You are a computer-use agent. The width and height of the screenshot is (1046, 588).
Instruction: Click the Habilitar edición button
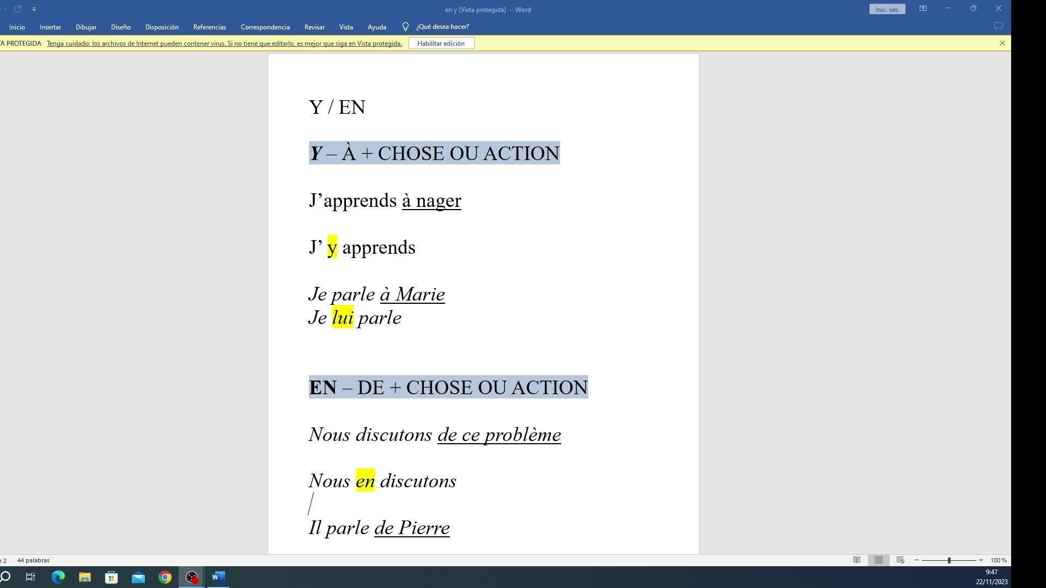tap(441, 43)
